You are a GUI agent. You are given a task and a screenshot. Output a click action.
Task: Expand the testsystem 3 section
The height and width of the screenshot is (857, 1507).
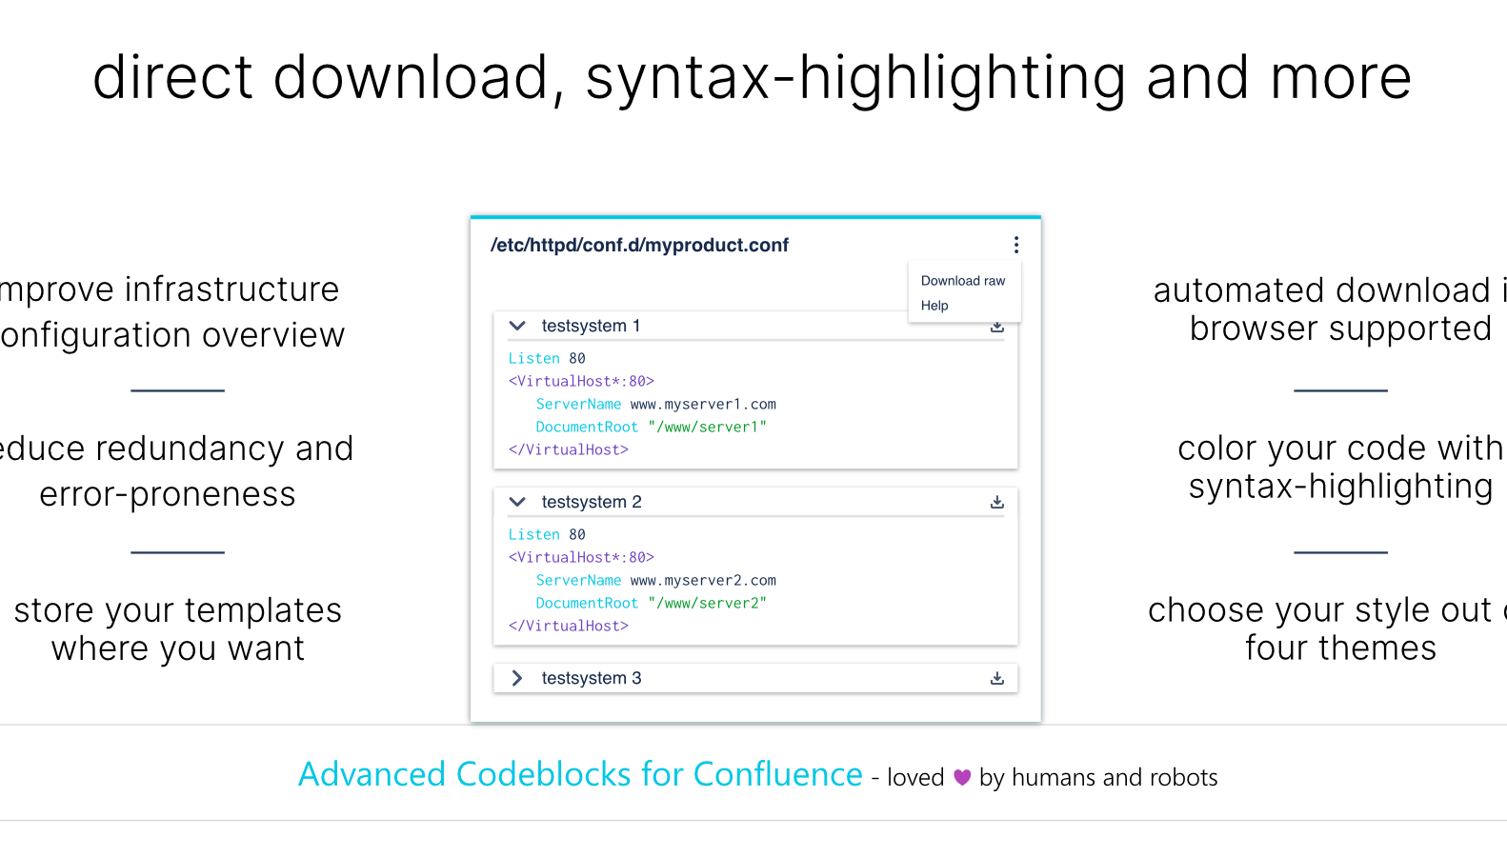517,678
